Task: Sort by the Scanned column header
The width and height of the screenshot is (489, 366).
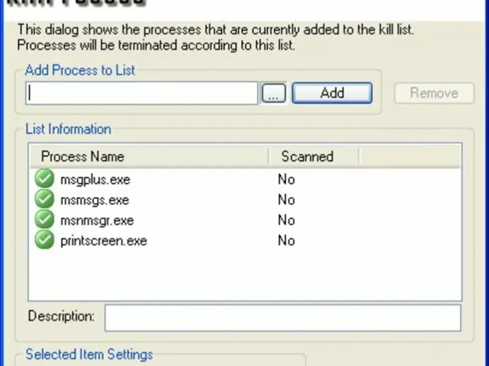Action: pos(314,156)
